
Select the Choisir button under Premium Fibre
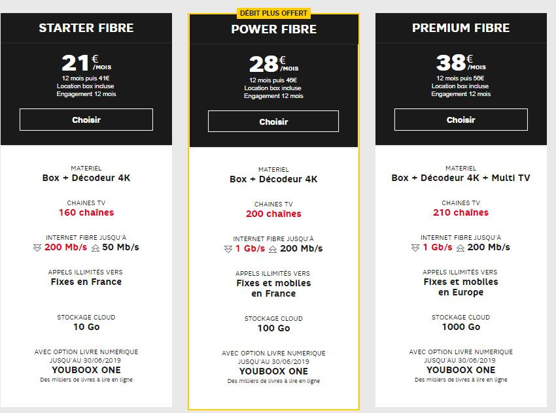pos(461,120)
